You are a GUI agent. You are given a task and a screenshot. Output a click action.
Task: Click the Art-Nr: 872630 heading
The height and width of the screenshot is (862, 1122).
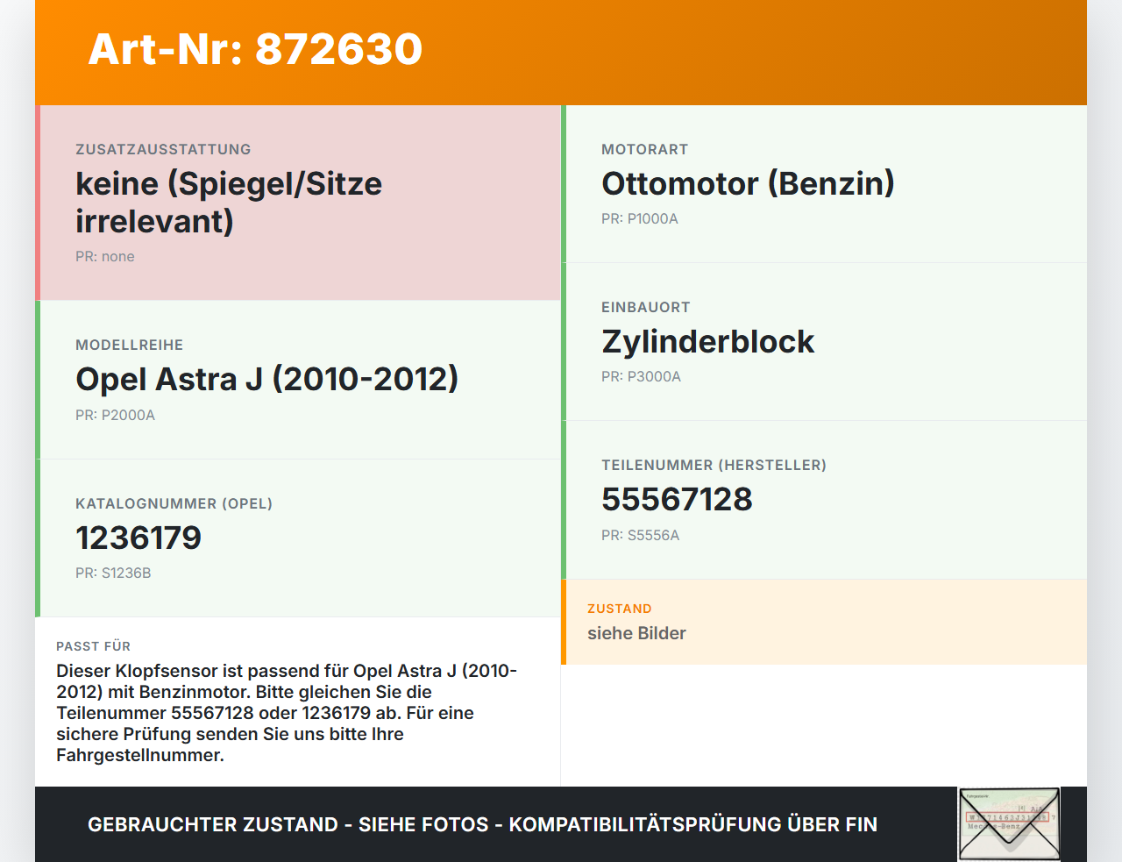(255, 49)
